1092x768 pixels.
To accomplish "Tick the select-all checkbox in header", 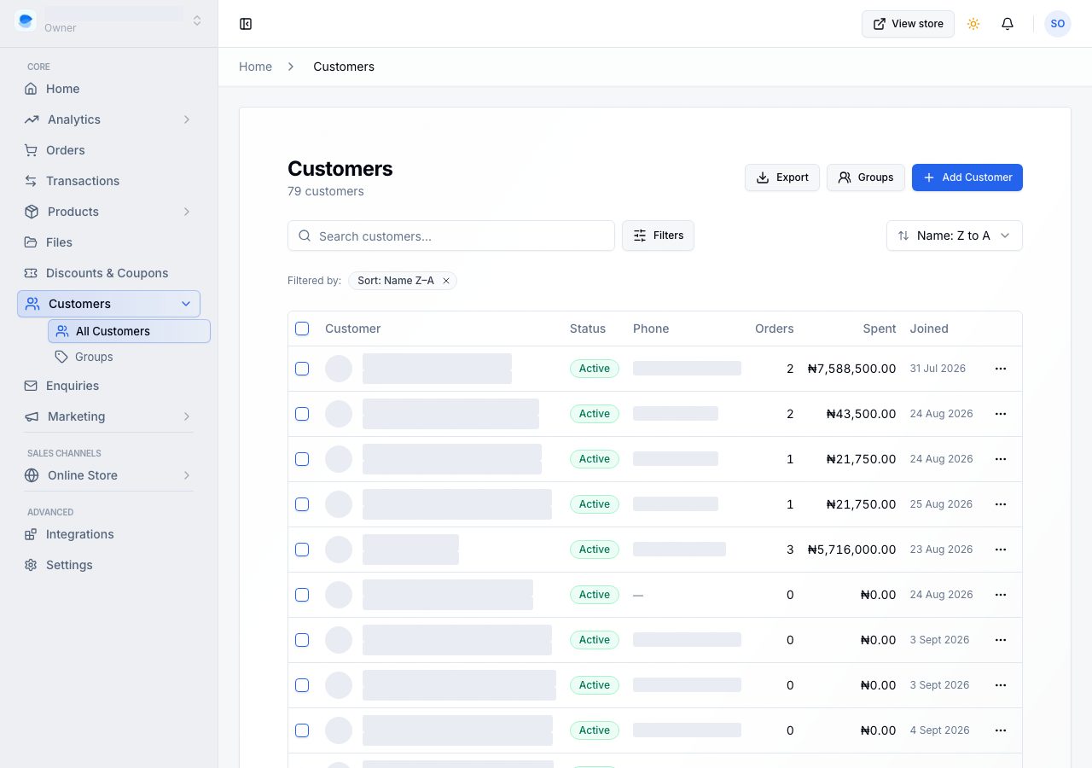I will (302, 329).
